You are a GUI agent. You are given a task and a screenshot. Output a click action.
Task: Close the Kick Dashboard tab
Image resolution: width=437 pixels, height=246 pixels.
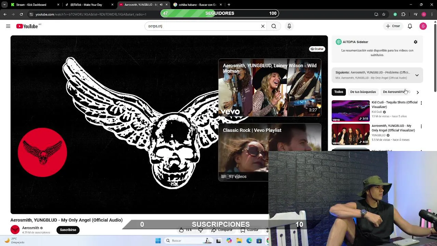click(x=58, y=5)
